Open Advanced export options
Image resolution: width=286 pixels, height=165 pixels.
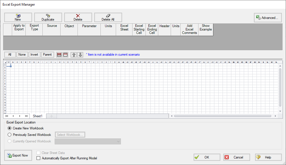[267, 18]
